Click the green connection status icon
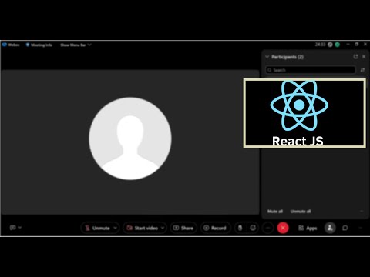The width and height of the screenshot is (370, 277). [x=338, y=45]
